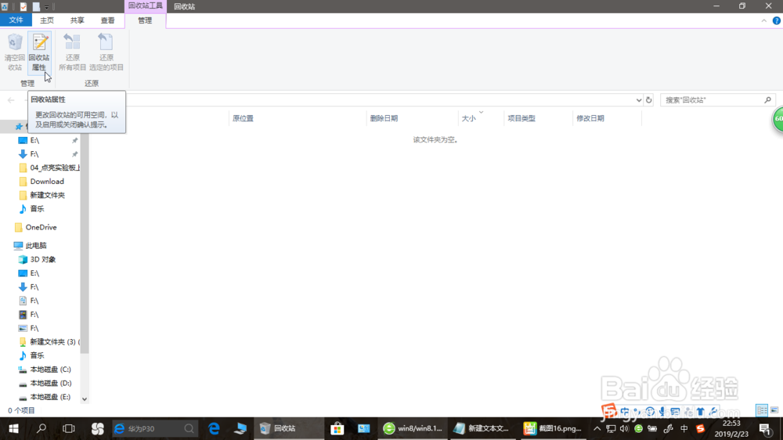The width and height of the screenshot is (783, 440).
Task: Switch to the 主页 ribbon tab
Action: [47, 20]
